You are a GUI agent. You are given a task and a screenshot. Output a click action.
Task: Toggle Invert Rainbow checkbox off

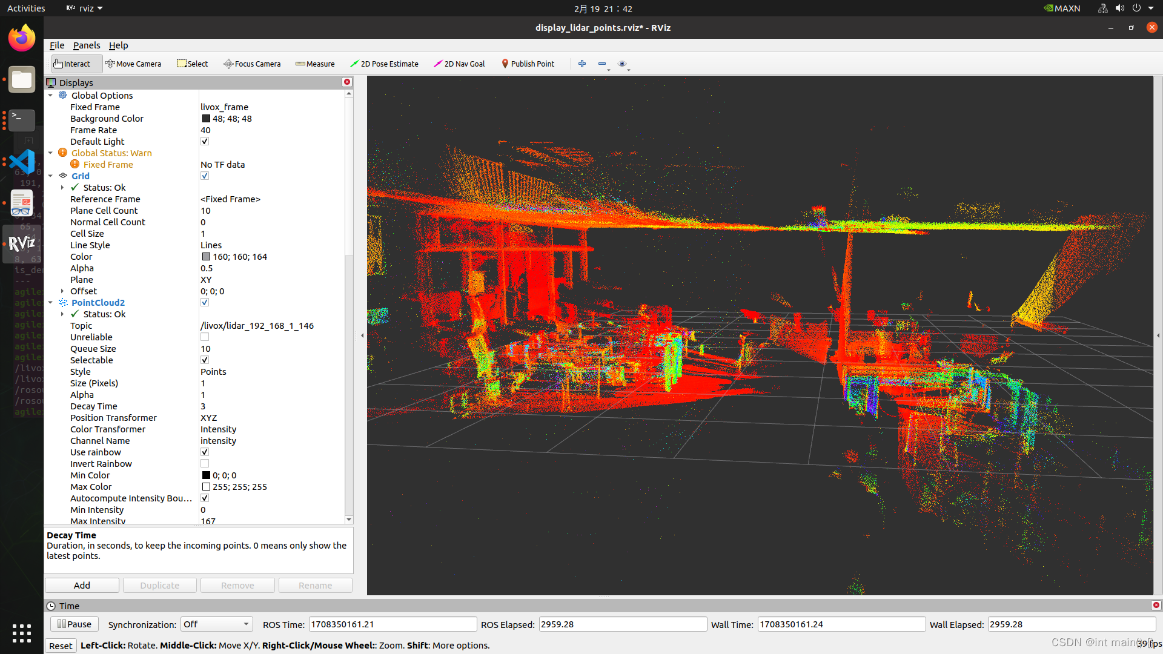pyautogui.click(x=205, y=464)
